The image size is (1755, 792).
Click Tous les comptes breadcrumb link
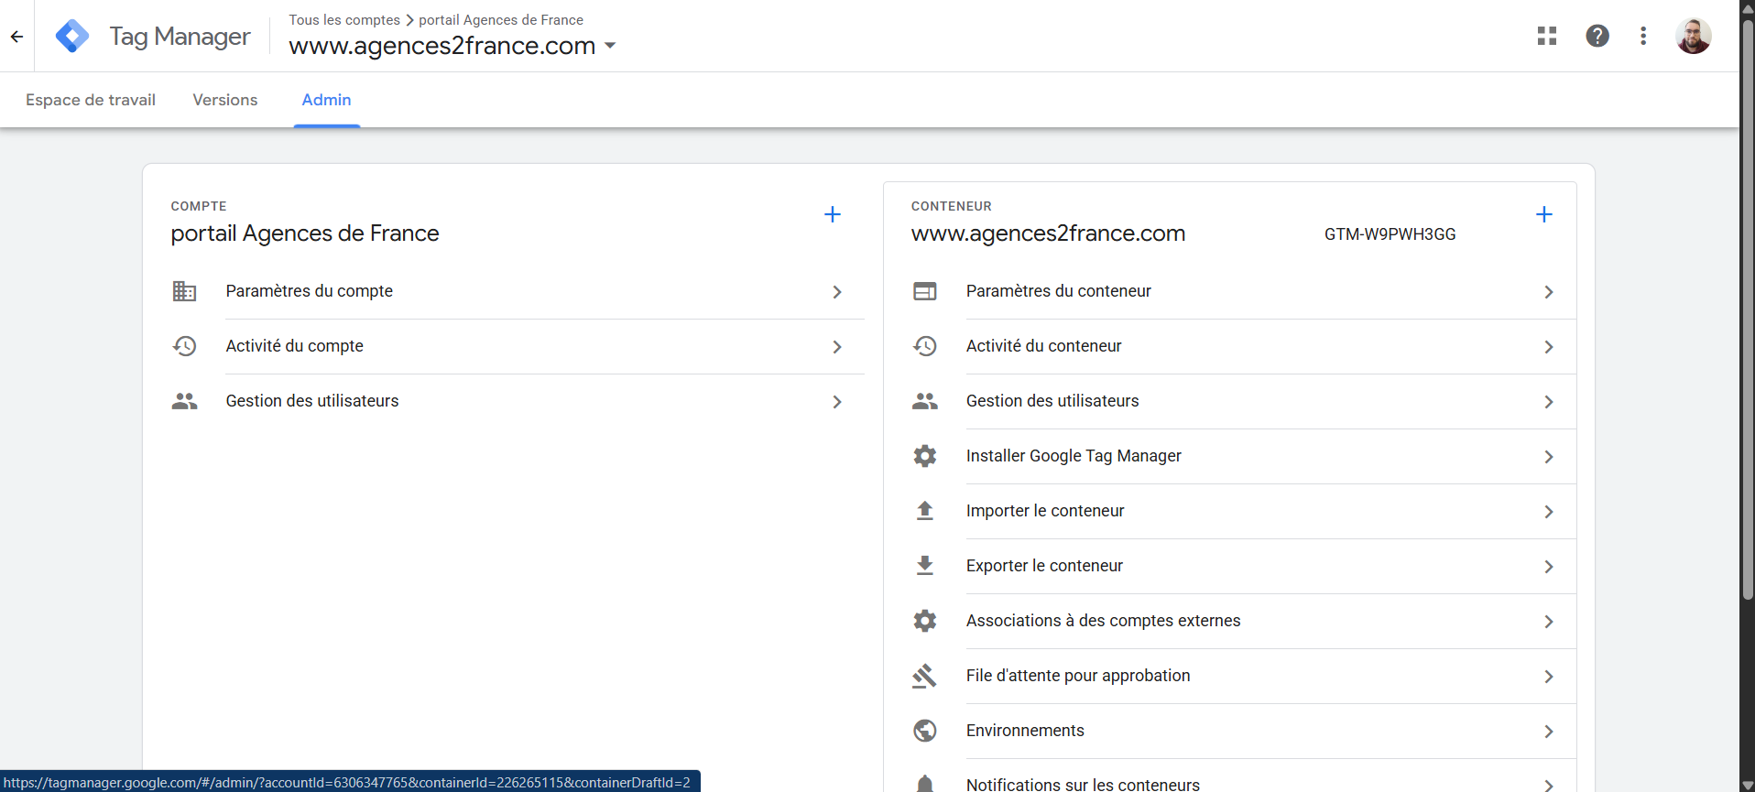[344, 20]
